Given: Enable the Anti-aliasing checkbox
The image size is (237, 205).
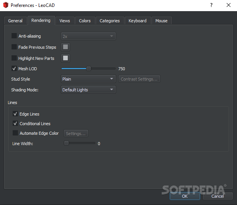Looking at the screenshot, I should 14,36.
